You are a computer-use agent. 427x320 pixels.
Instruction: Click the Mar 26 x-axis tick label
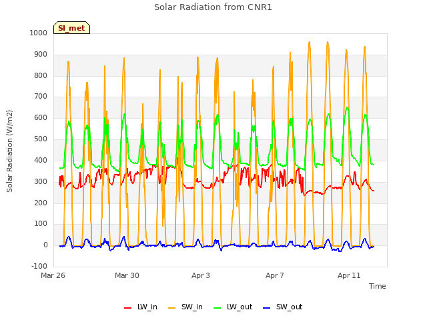click(x=53, y=275)
